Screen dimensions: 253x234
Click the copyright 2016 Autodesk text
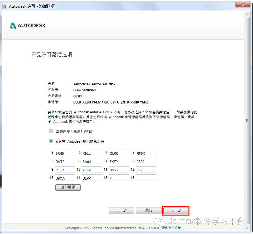point(101,228)
